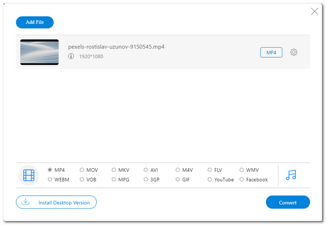Click the Add File button
The height and width of the screenshot is (225, 326).
[x=35, y=22]
